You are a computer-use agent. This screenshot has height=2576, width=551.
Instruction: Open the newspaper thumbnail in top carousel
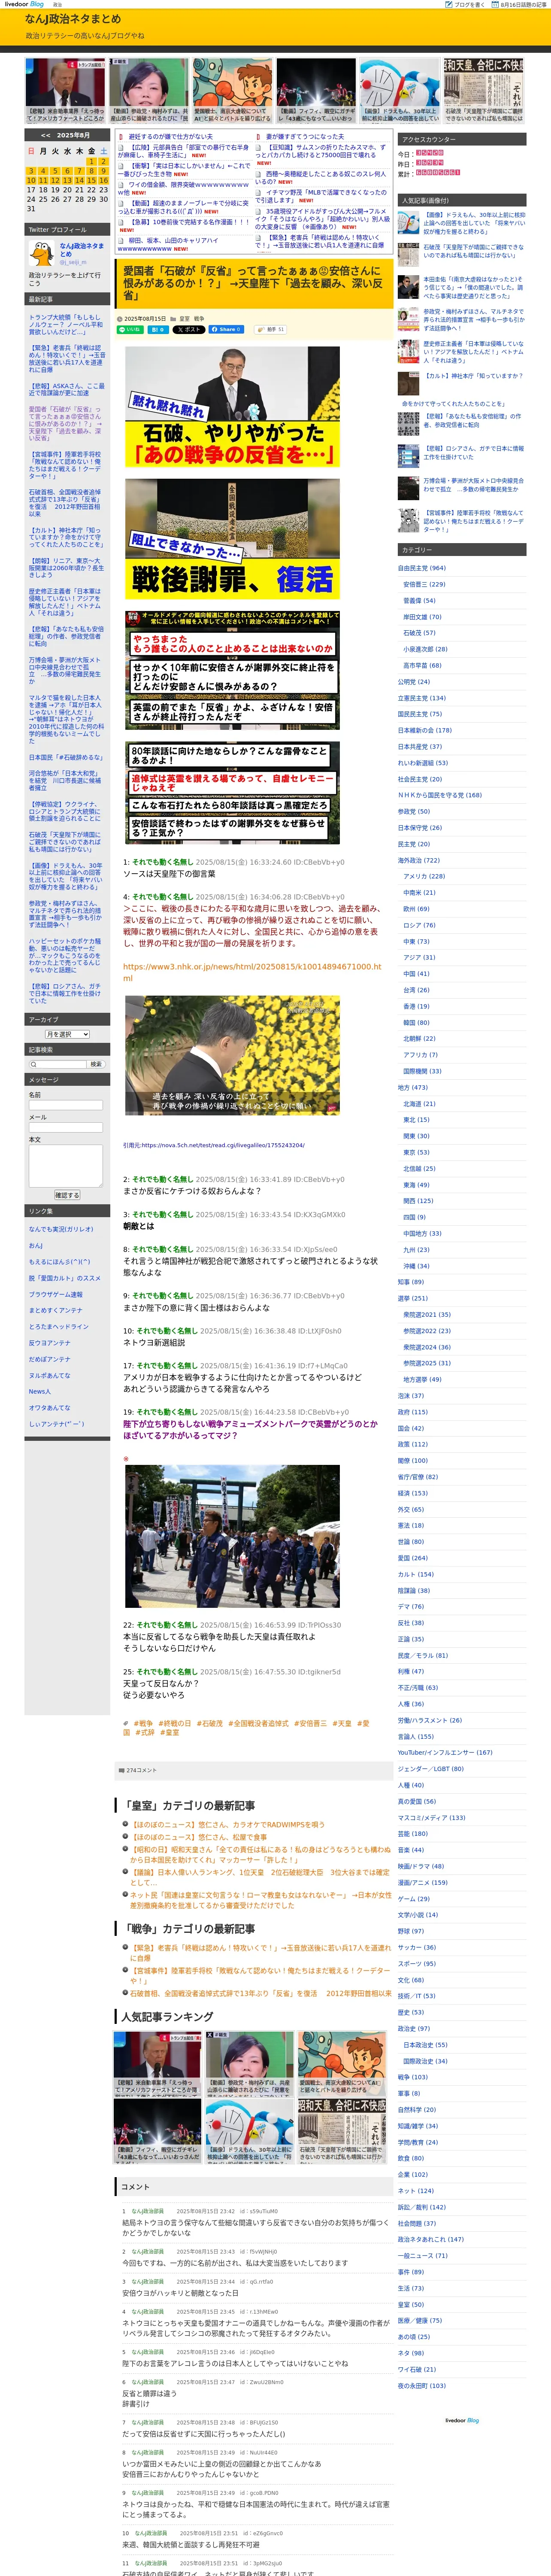483,90
